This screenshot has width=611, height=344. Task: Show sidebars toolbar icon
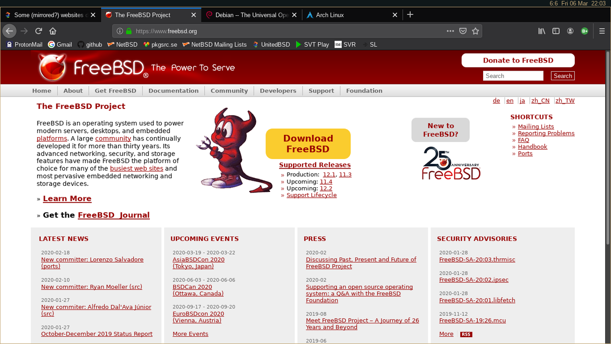[x=556, y=31]
